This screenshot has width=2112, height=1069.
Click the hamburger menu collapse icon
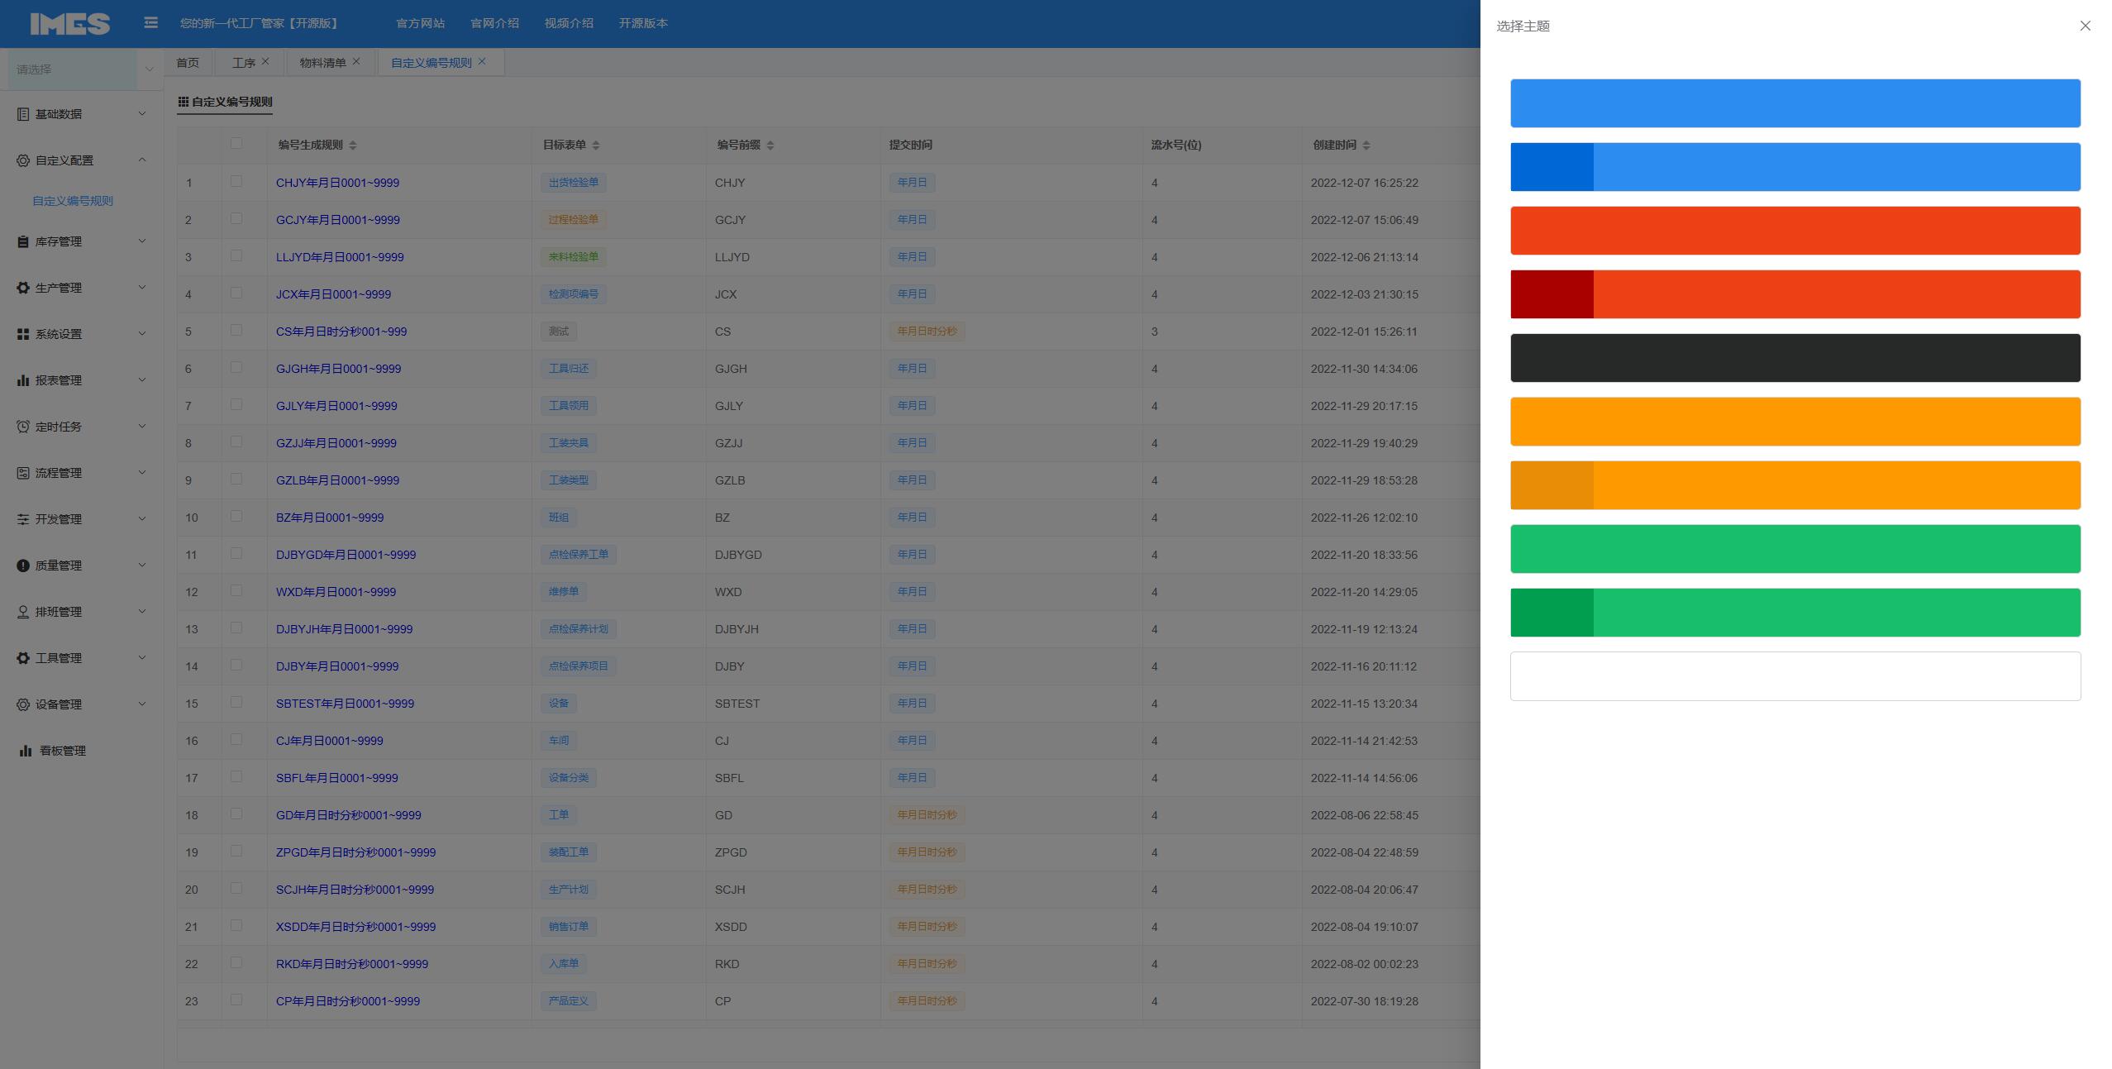(150, 23)
